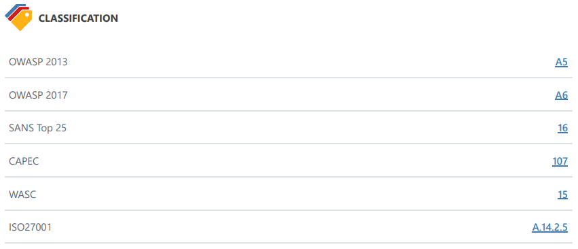
Task: Click the Classification tags icon
Action: (x=19, y=18)
